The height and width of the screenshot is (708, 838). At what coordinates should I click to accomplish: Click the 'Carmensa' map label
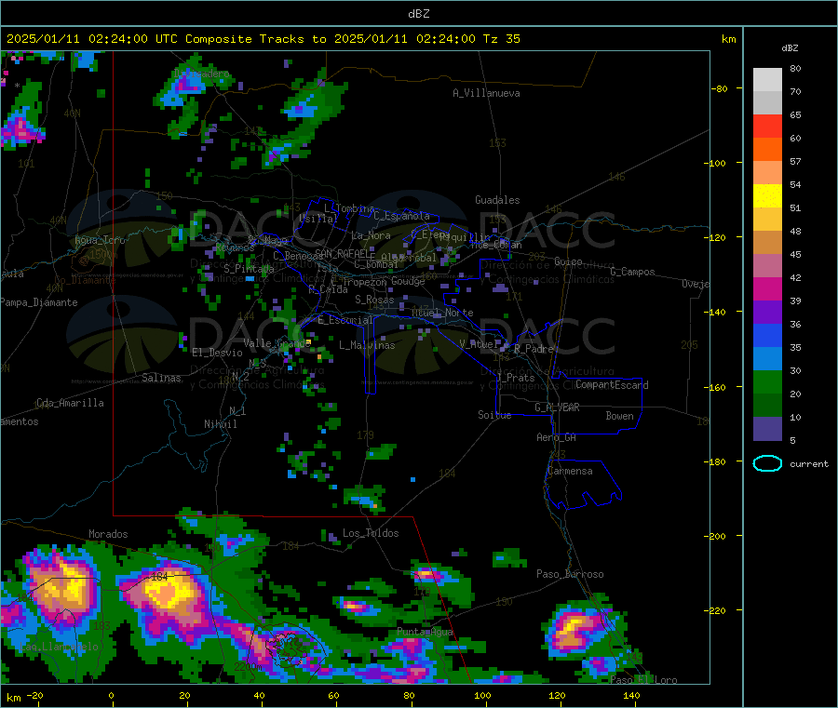pos(570,471)
